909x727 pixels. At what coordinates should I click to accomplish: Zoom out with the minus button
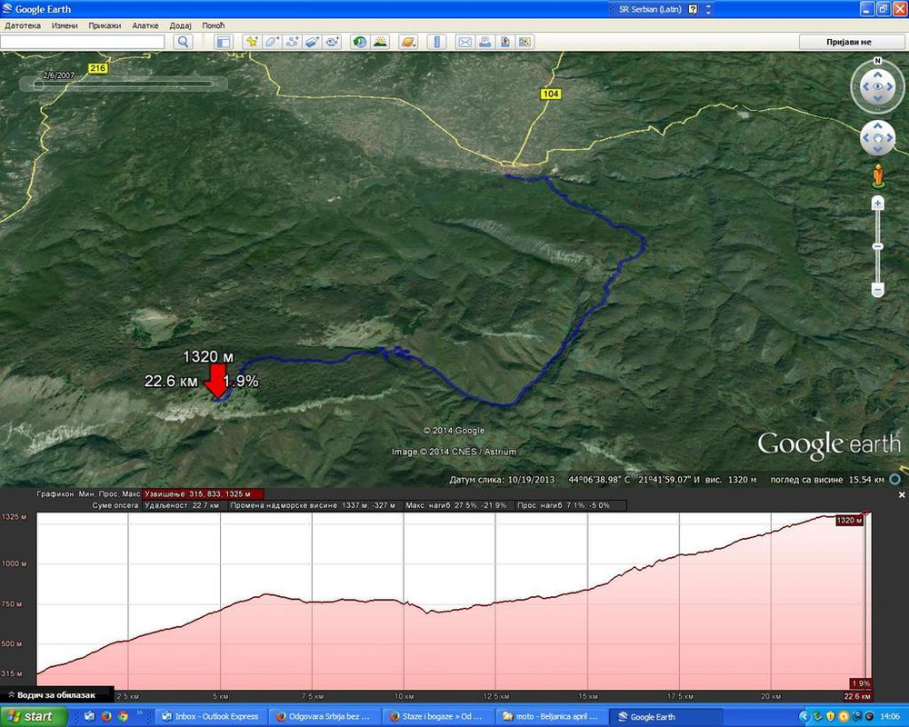click(878, 289)
